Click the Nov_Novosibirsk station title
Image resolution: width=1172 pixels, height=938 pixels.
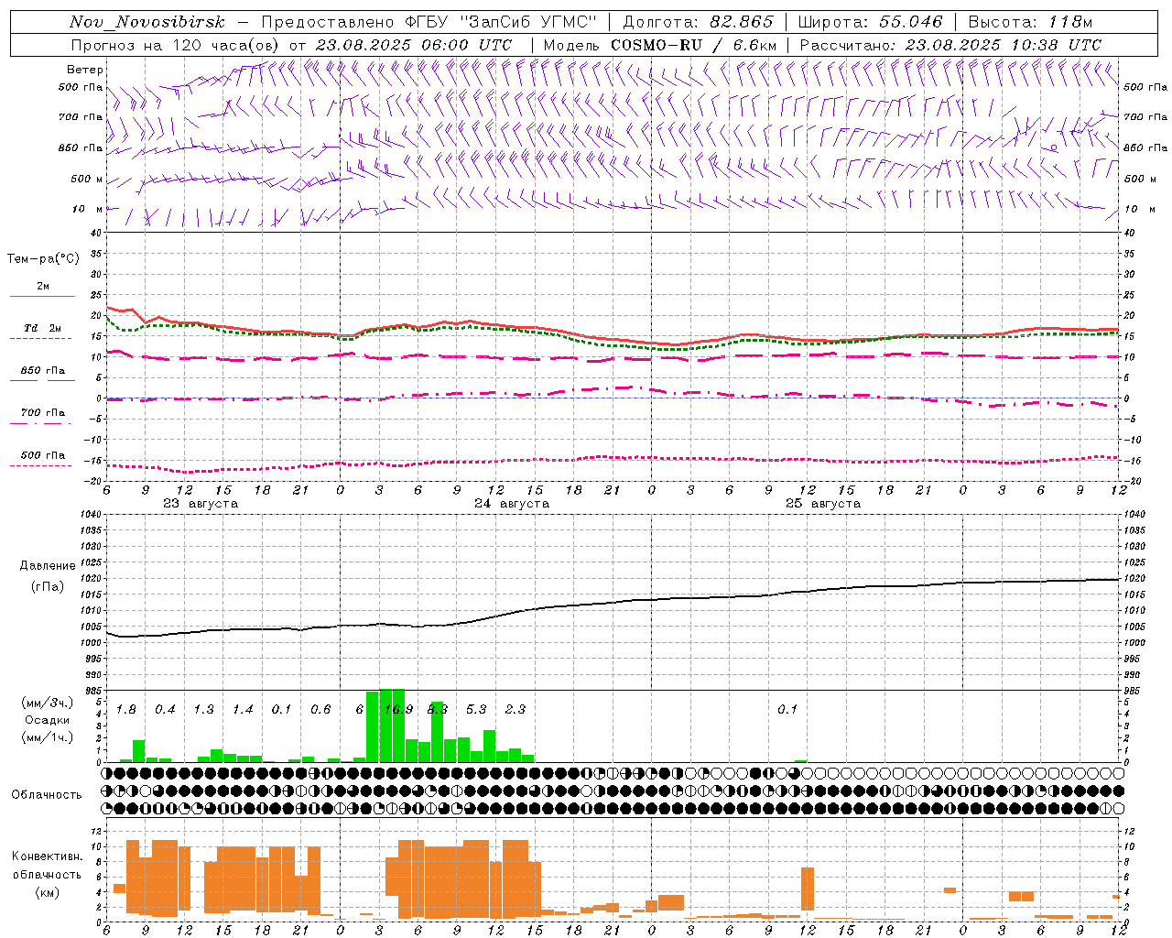click(x=147, y=22)
